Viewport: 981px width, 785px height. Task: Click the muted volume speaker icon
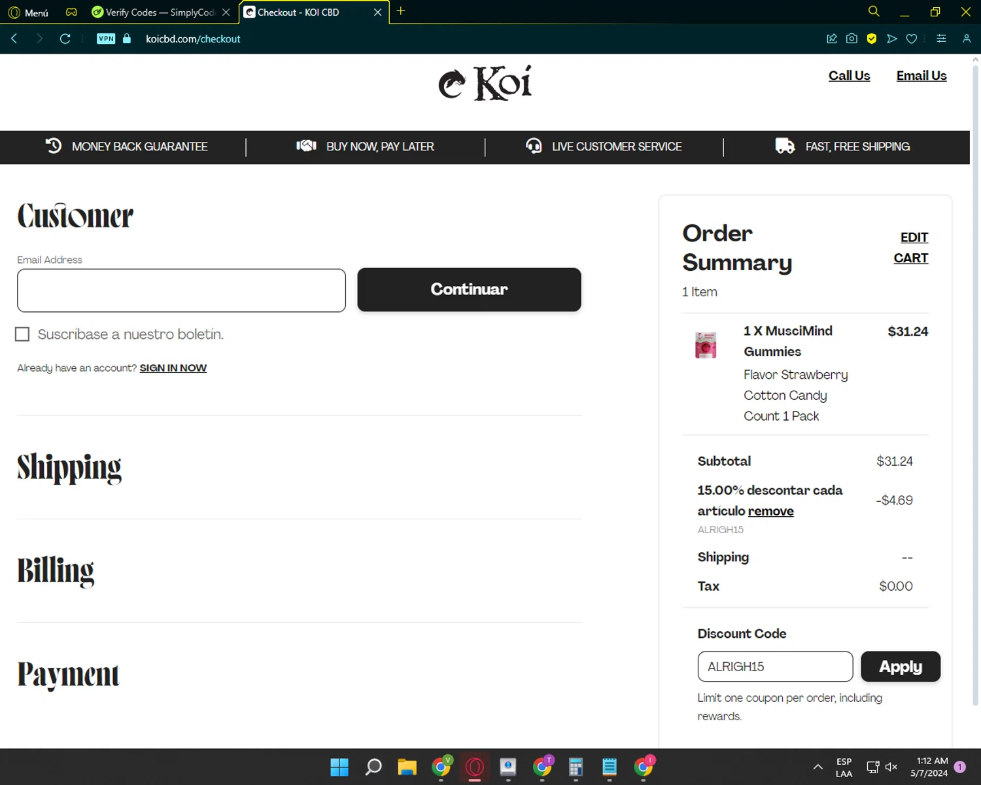[x=891, y=767]
